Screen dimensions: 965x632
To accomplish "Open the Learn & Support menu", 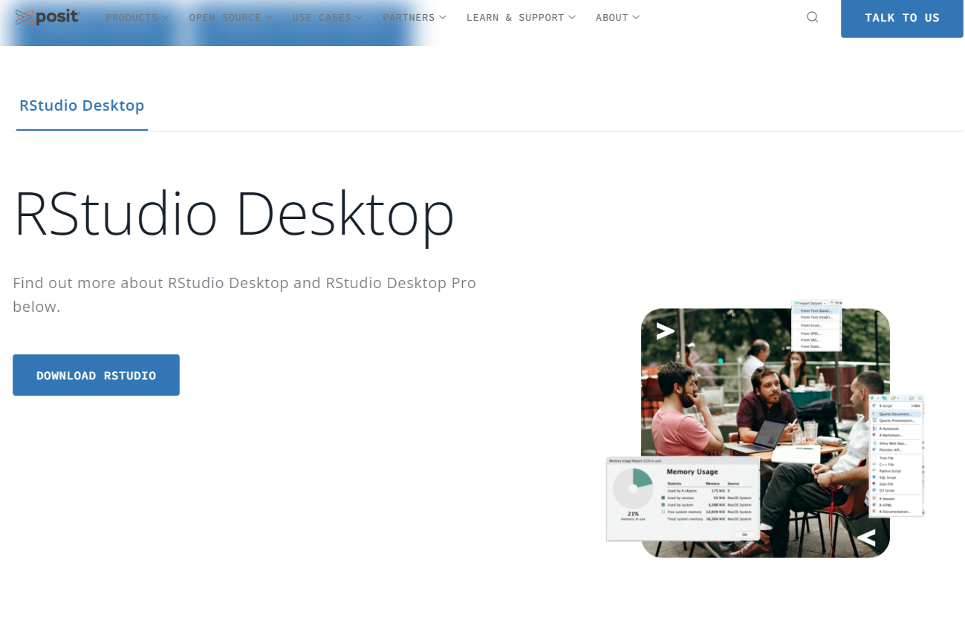I will point(522,17).
